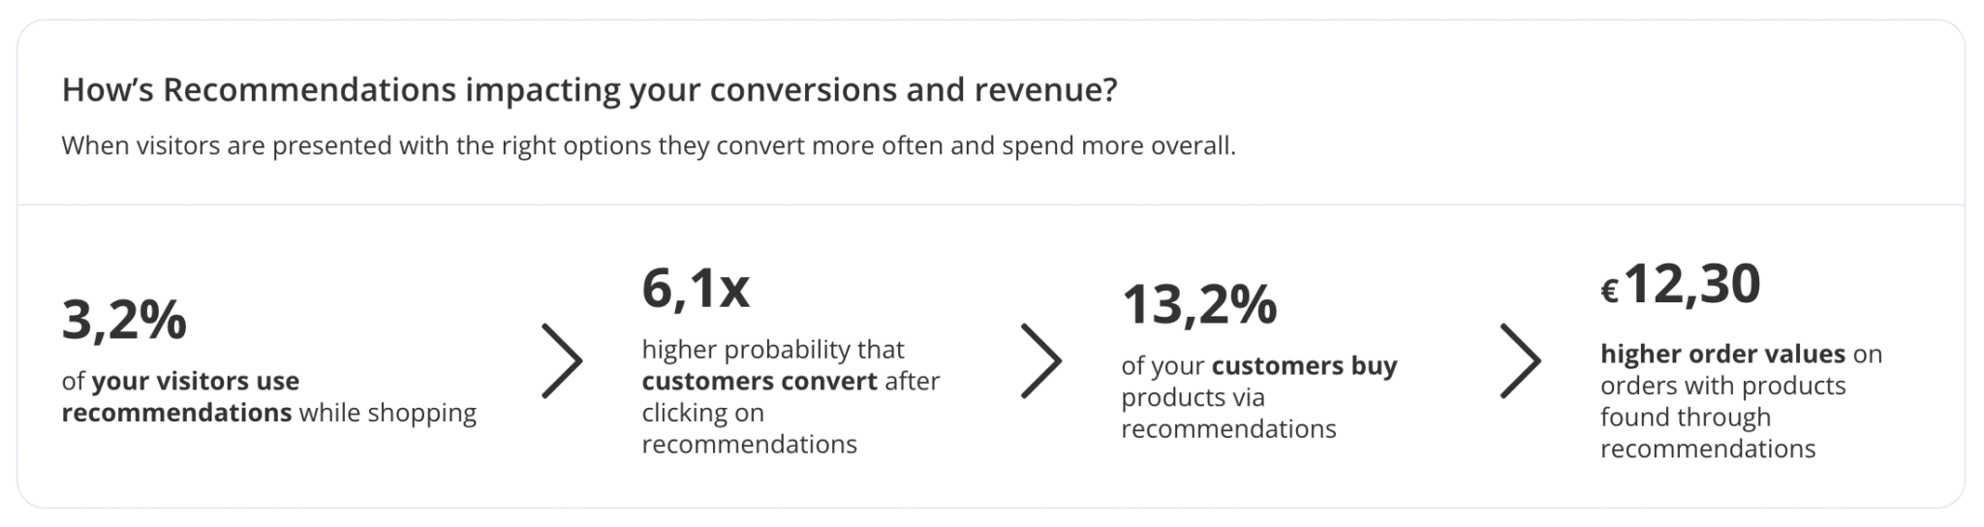Click the bold "customers convert" text
1984x527 pixels.
pos(759,381)
